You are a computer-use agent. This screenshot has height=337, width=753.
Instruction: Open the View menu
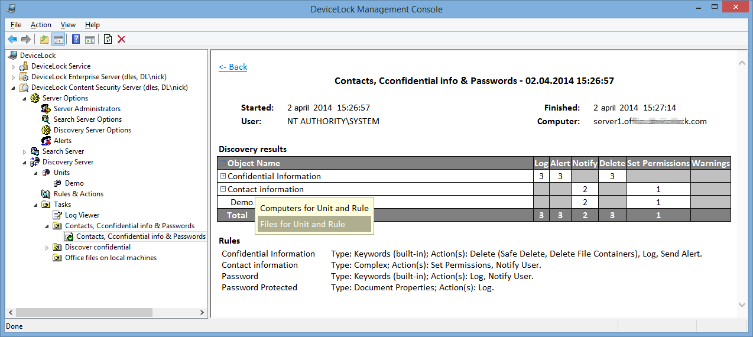coord(68,25)
